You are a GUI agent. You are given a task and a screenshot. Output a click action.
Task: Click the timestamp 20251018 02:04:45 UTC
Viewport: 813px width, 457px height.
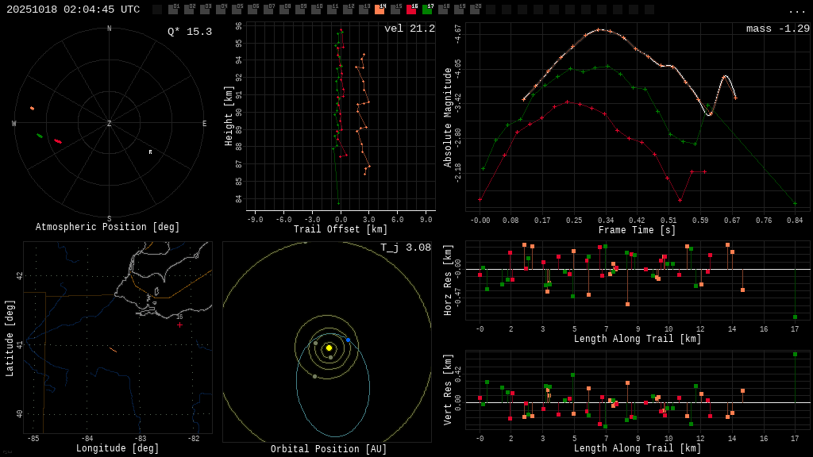click(x=73, y=10)
